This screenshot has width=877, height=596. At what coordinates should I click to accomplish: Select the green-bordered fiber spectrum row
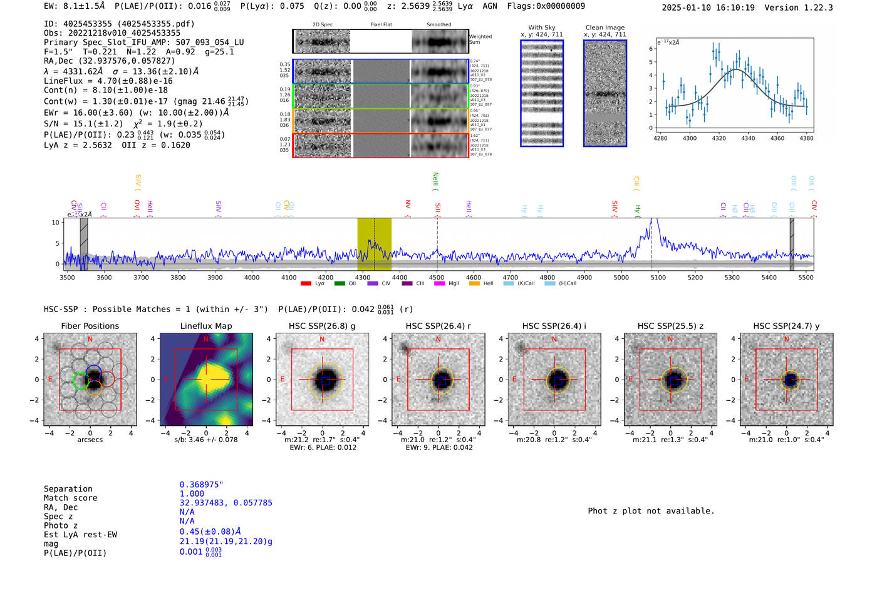pyautogui.click(x=381, y=96)
